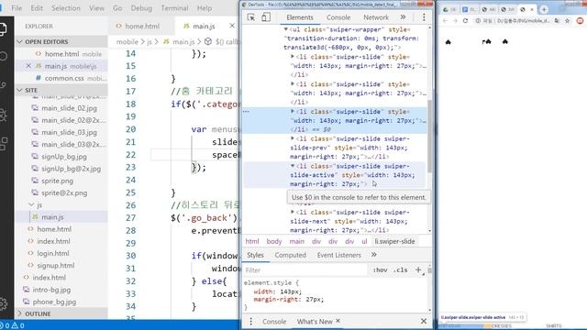587x330 pixels.
Task: Open the Explorer icon in activity bar
Action: 3,28
